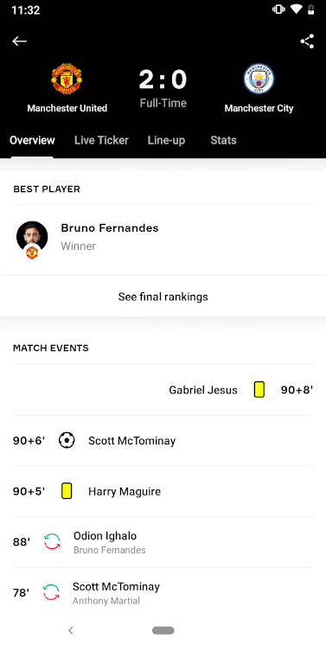The height and width of the screenshot is (652, 326).
Task: Select Odion Ighalo substitution event
Action: pyautogui.click(x=163, y=542)
